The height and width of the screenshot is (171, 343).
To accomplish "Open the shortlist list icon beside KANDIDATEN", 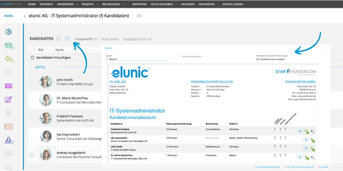I will (x=67, y=38).
